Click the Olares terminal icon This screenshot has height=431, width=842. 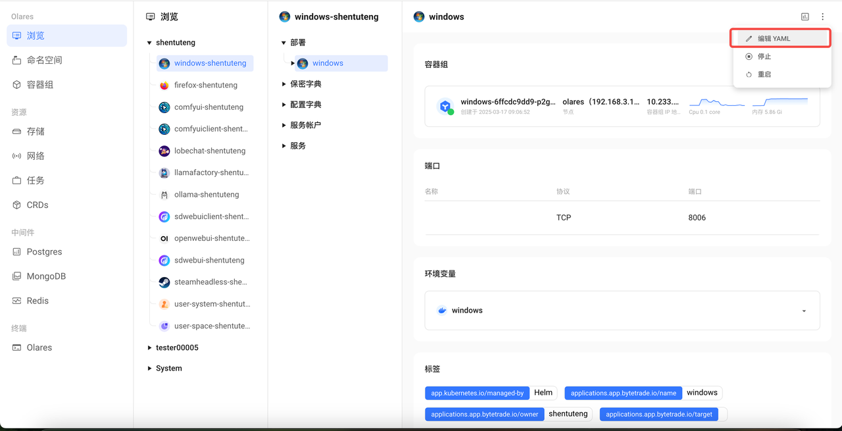pos(16,347)
